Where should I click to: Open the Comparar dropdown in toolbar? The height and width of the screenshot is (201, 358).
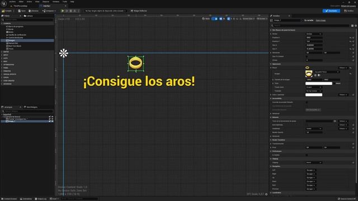[49, 11]
